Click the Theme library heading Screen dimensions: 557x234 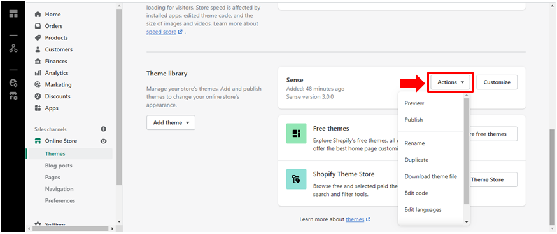(x=167, y=74)
